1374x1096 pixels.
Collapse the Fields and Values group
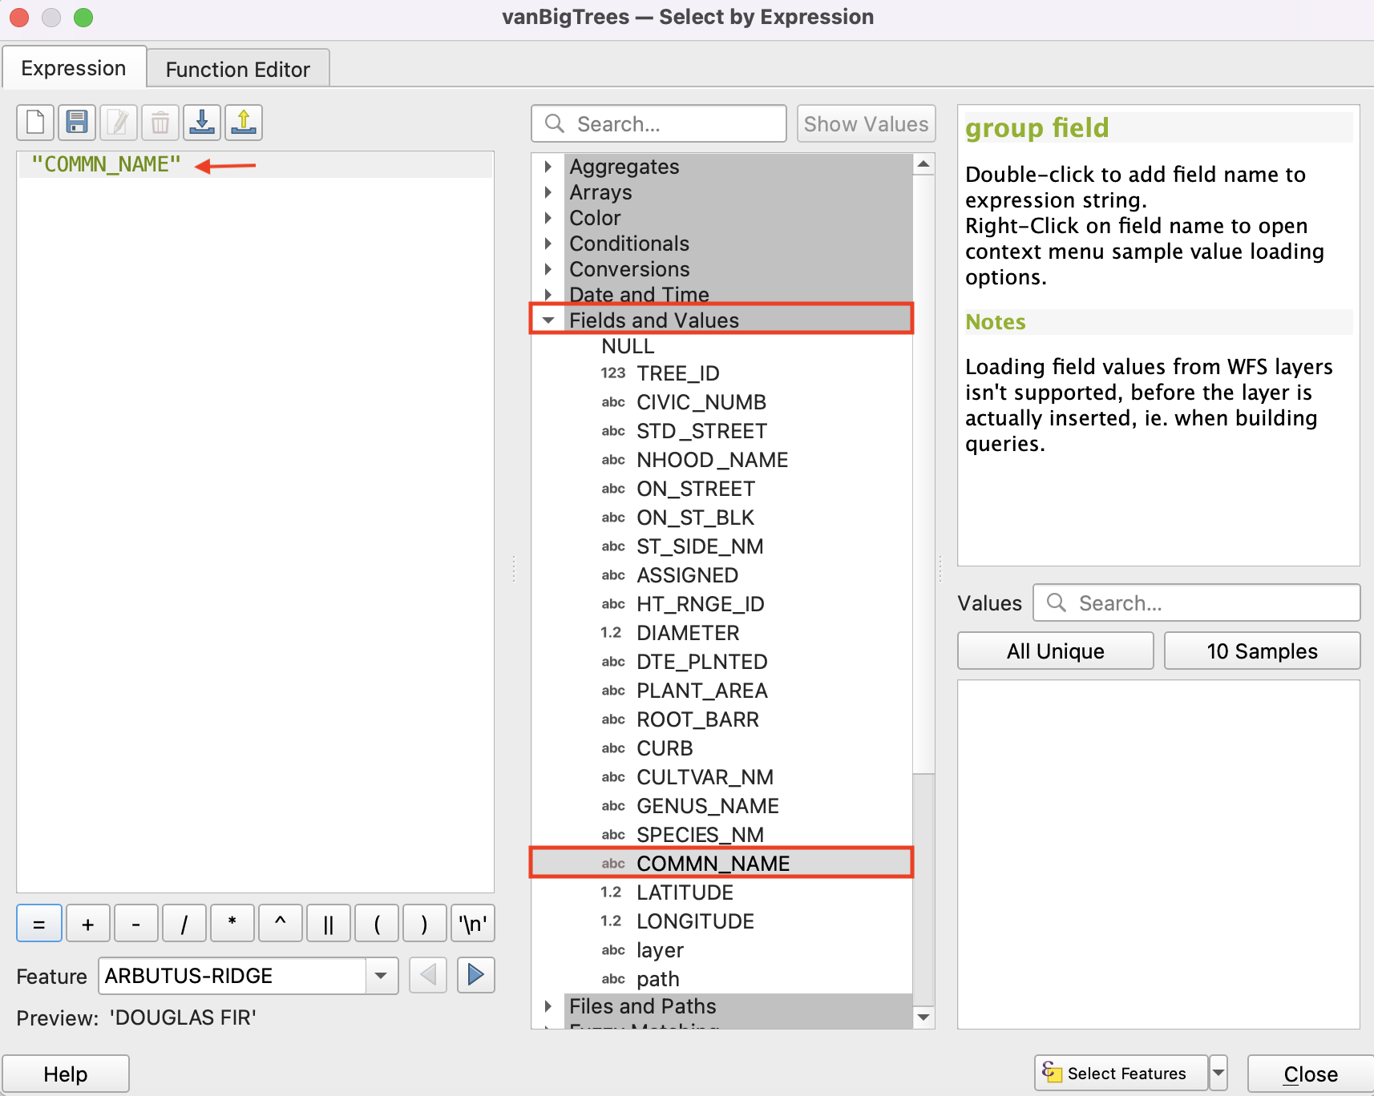pos(548,320)
